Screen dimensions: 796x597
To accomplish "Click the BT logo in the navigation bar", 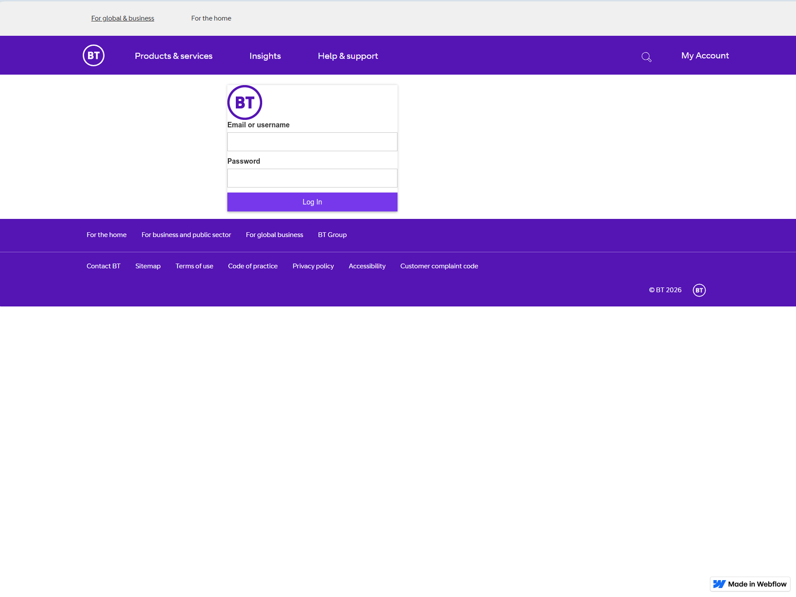I will click(x=94, y=55).
